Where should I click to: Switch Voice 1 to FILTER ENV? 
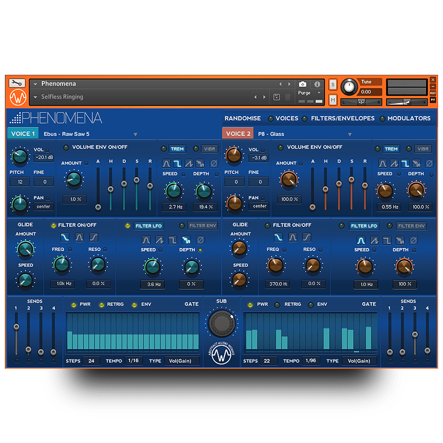pos(203,225)
